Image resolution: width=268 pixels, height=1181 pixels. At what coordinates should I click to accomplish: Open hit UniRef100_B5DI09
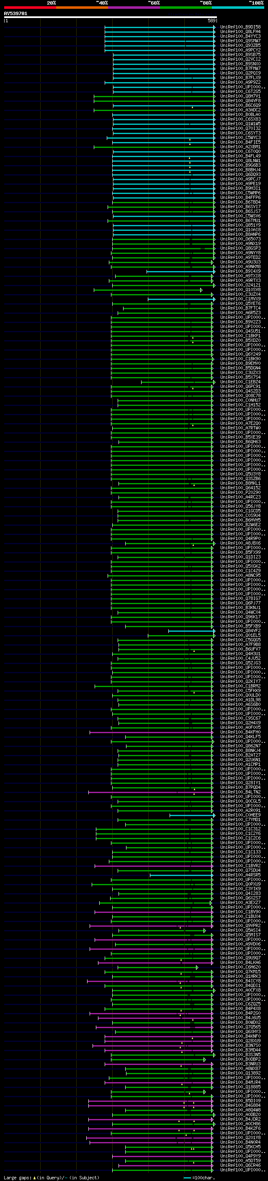[240, 1101]
